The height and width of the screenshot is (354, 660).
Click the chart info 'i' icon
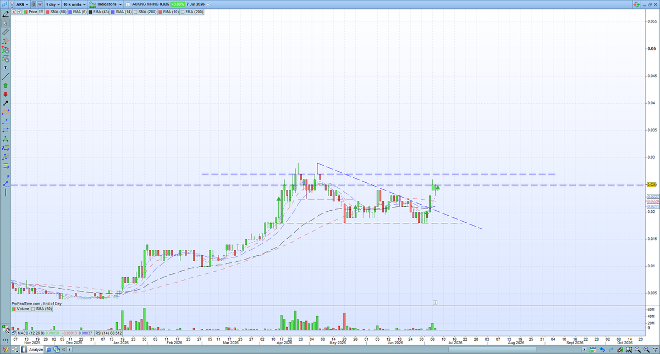(128, 4)
